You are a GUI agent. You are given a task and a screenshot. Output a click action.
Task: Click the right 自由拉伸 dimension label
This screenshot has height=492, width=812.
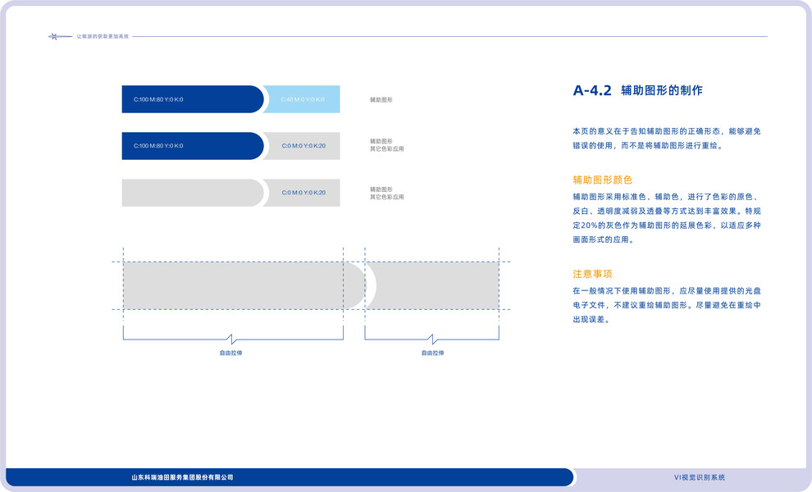(x=432, y=353)
